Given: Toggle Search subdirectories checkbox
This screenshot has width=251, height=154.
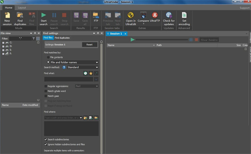Looking at the screenshot, I should tap(46, 139).
